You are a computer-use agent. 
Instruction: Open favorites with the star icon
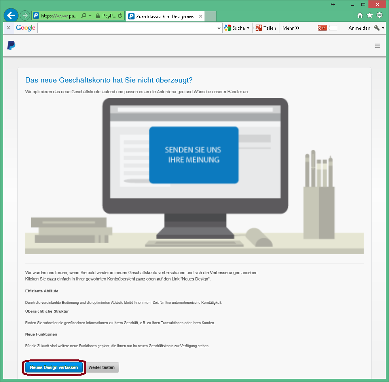(370, 15)
